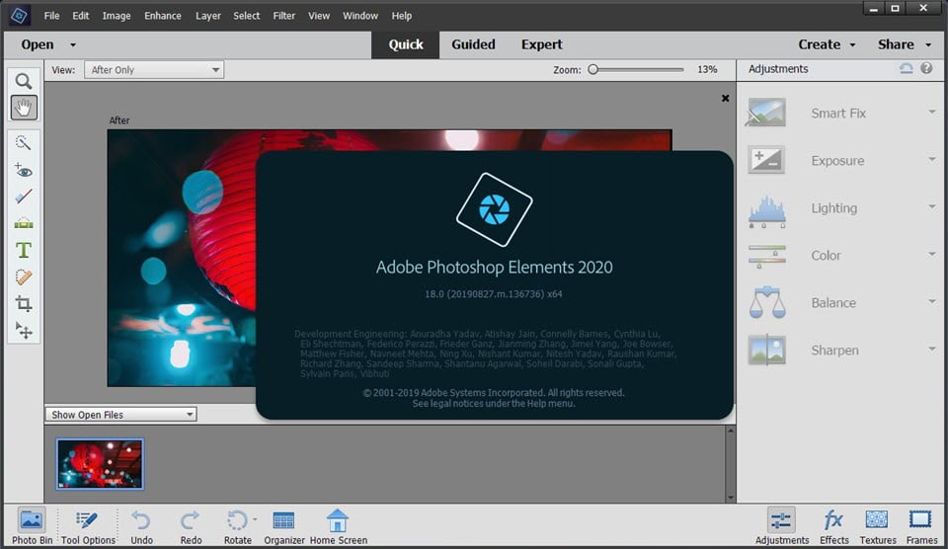The width and height of the screenshot is (948, 549).
Task: Select the Move tool
Action: tap(23, 330)
